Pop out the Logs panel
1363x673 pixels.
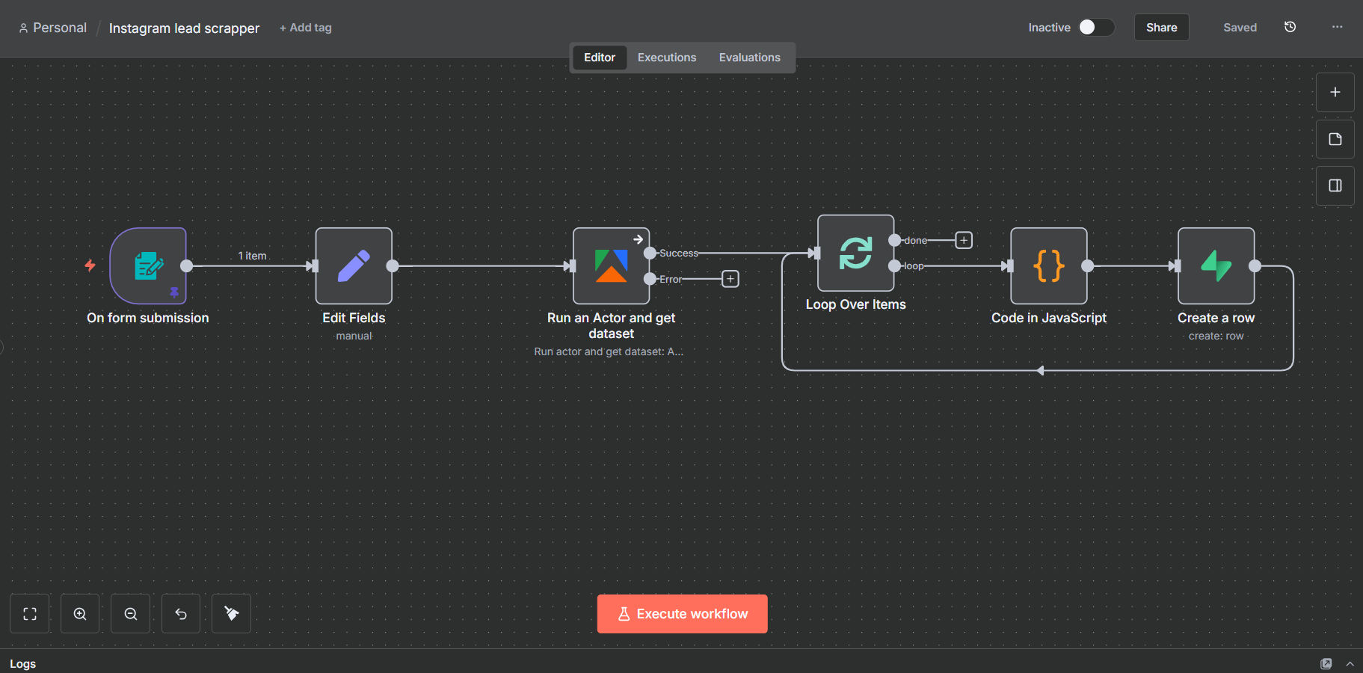pyautogui.click(x=1326, y=663)
